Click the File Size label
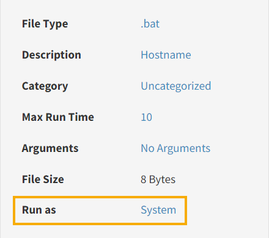269x238 pixels. point(43,179)
